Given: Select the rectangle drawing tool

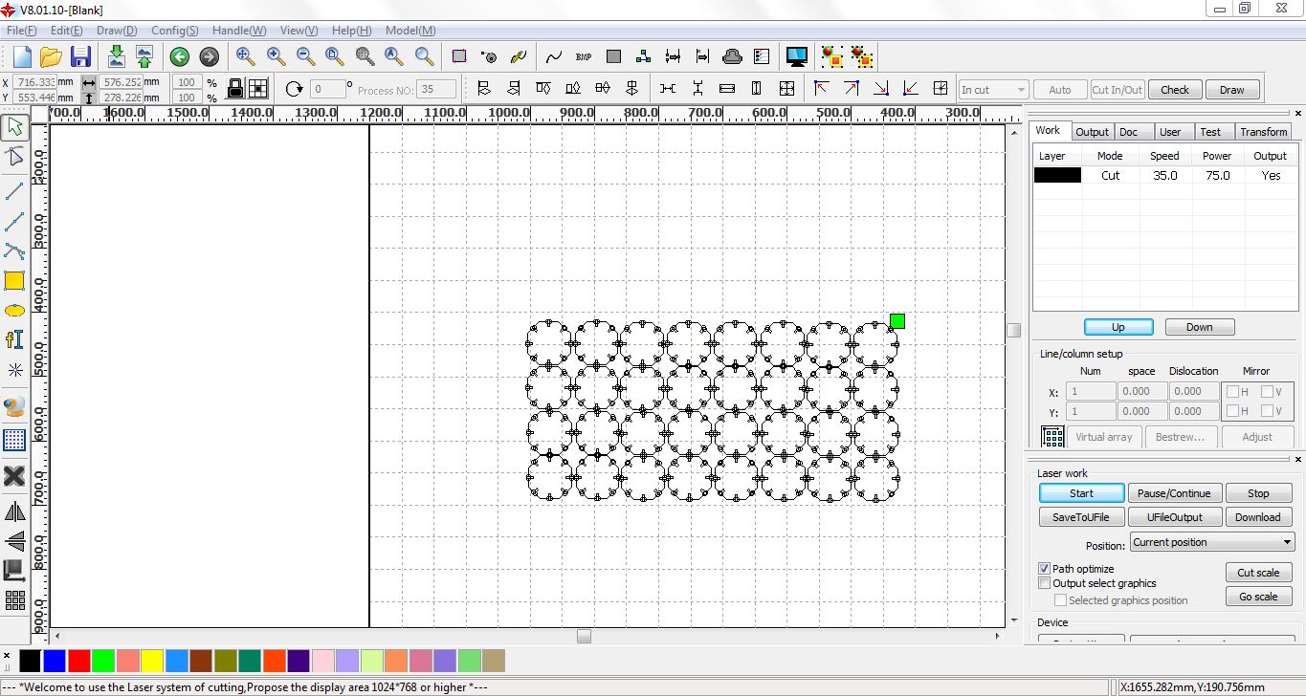Looking at the screenshot, I should point(14,281).
